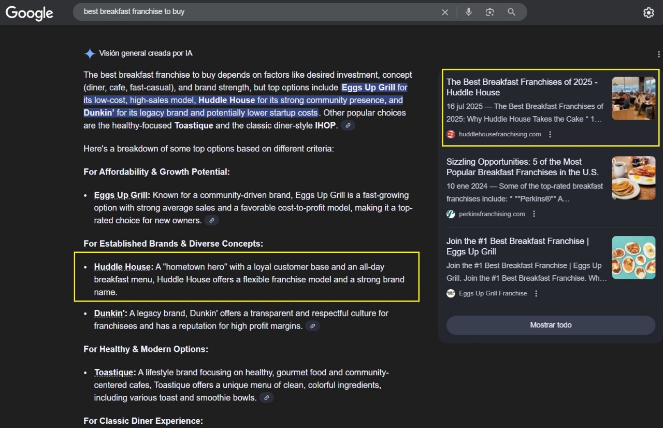
Task: Open Google Lens image search
Action: tap(490, 12)
